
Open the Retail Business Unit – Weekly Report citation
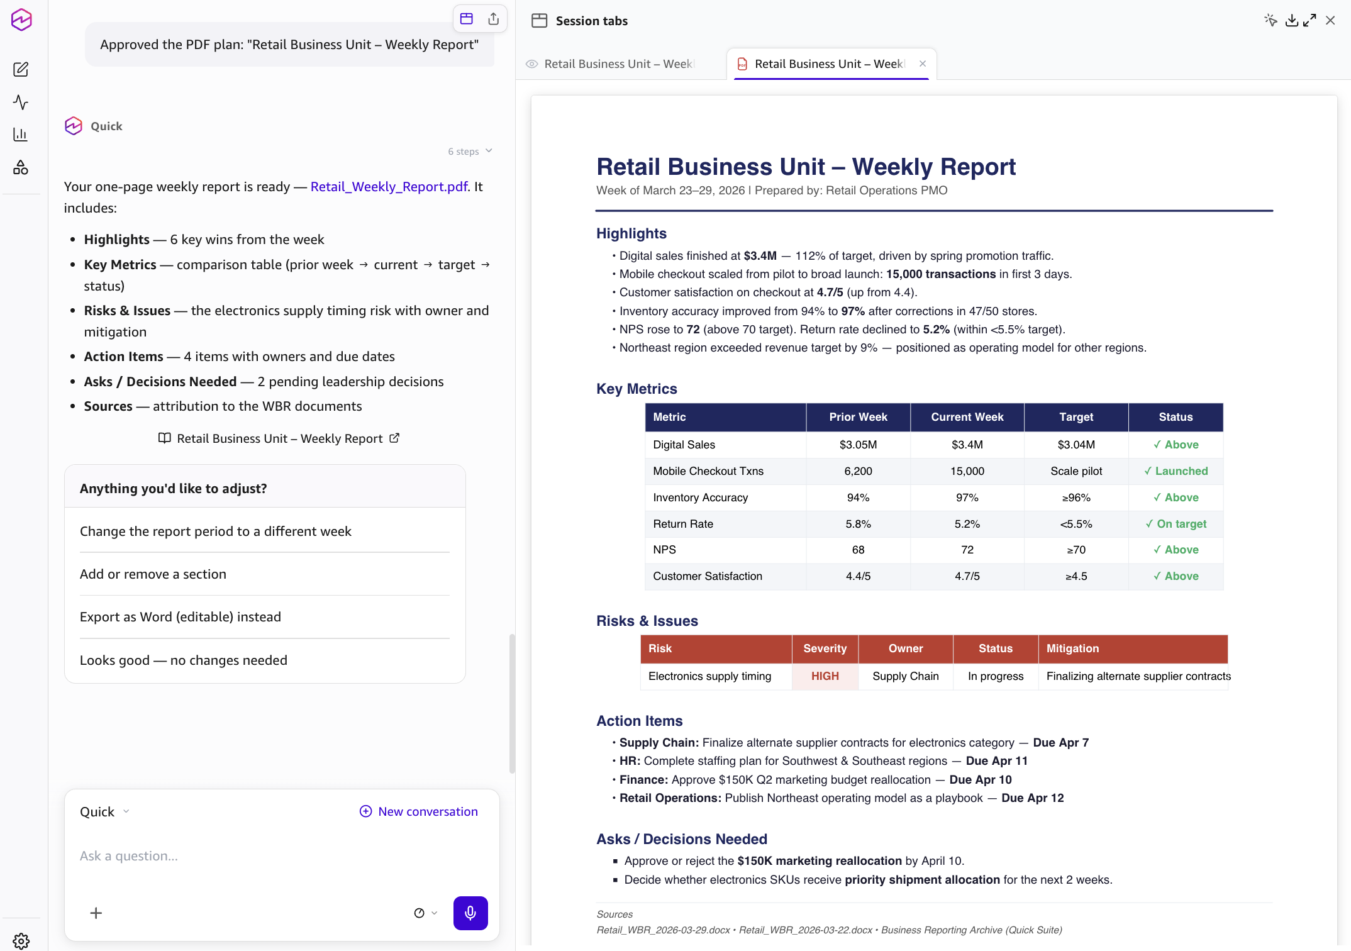pos(280,438)
